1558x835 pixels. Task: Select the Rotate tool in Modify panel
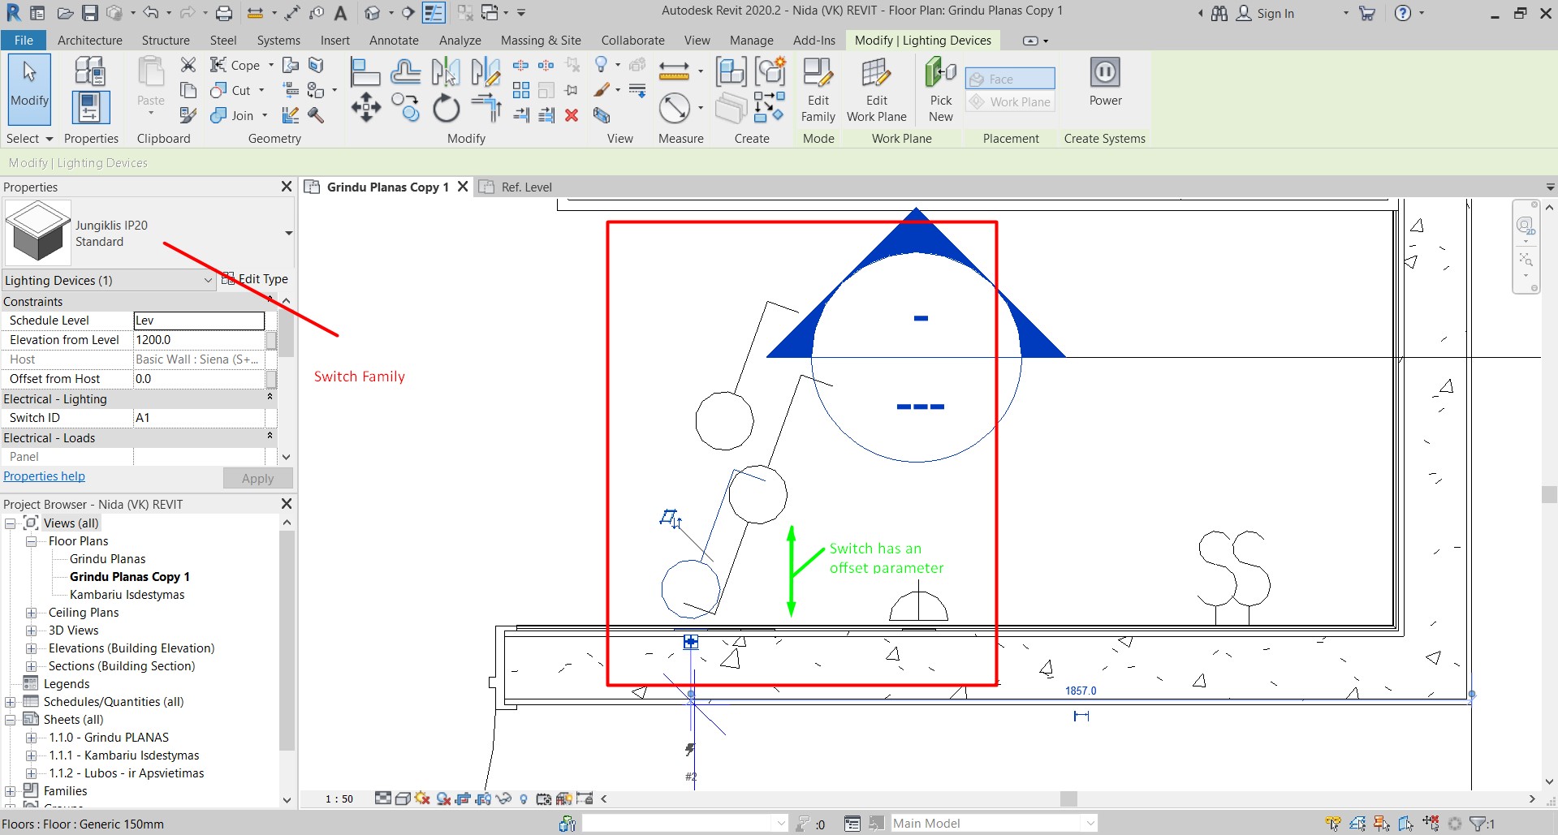point(446,108)
